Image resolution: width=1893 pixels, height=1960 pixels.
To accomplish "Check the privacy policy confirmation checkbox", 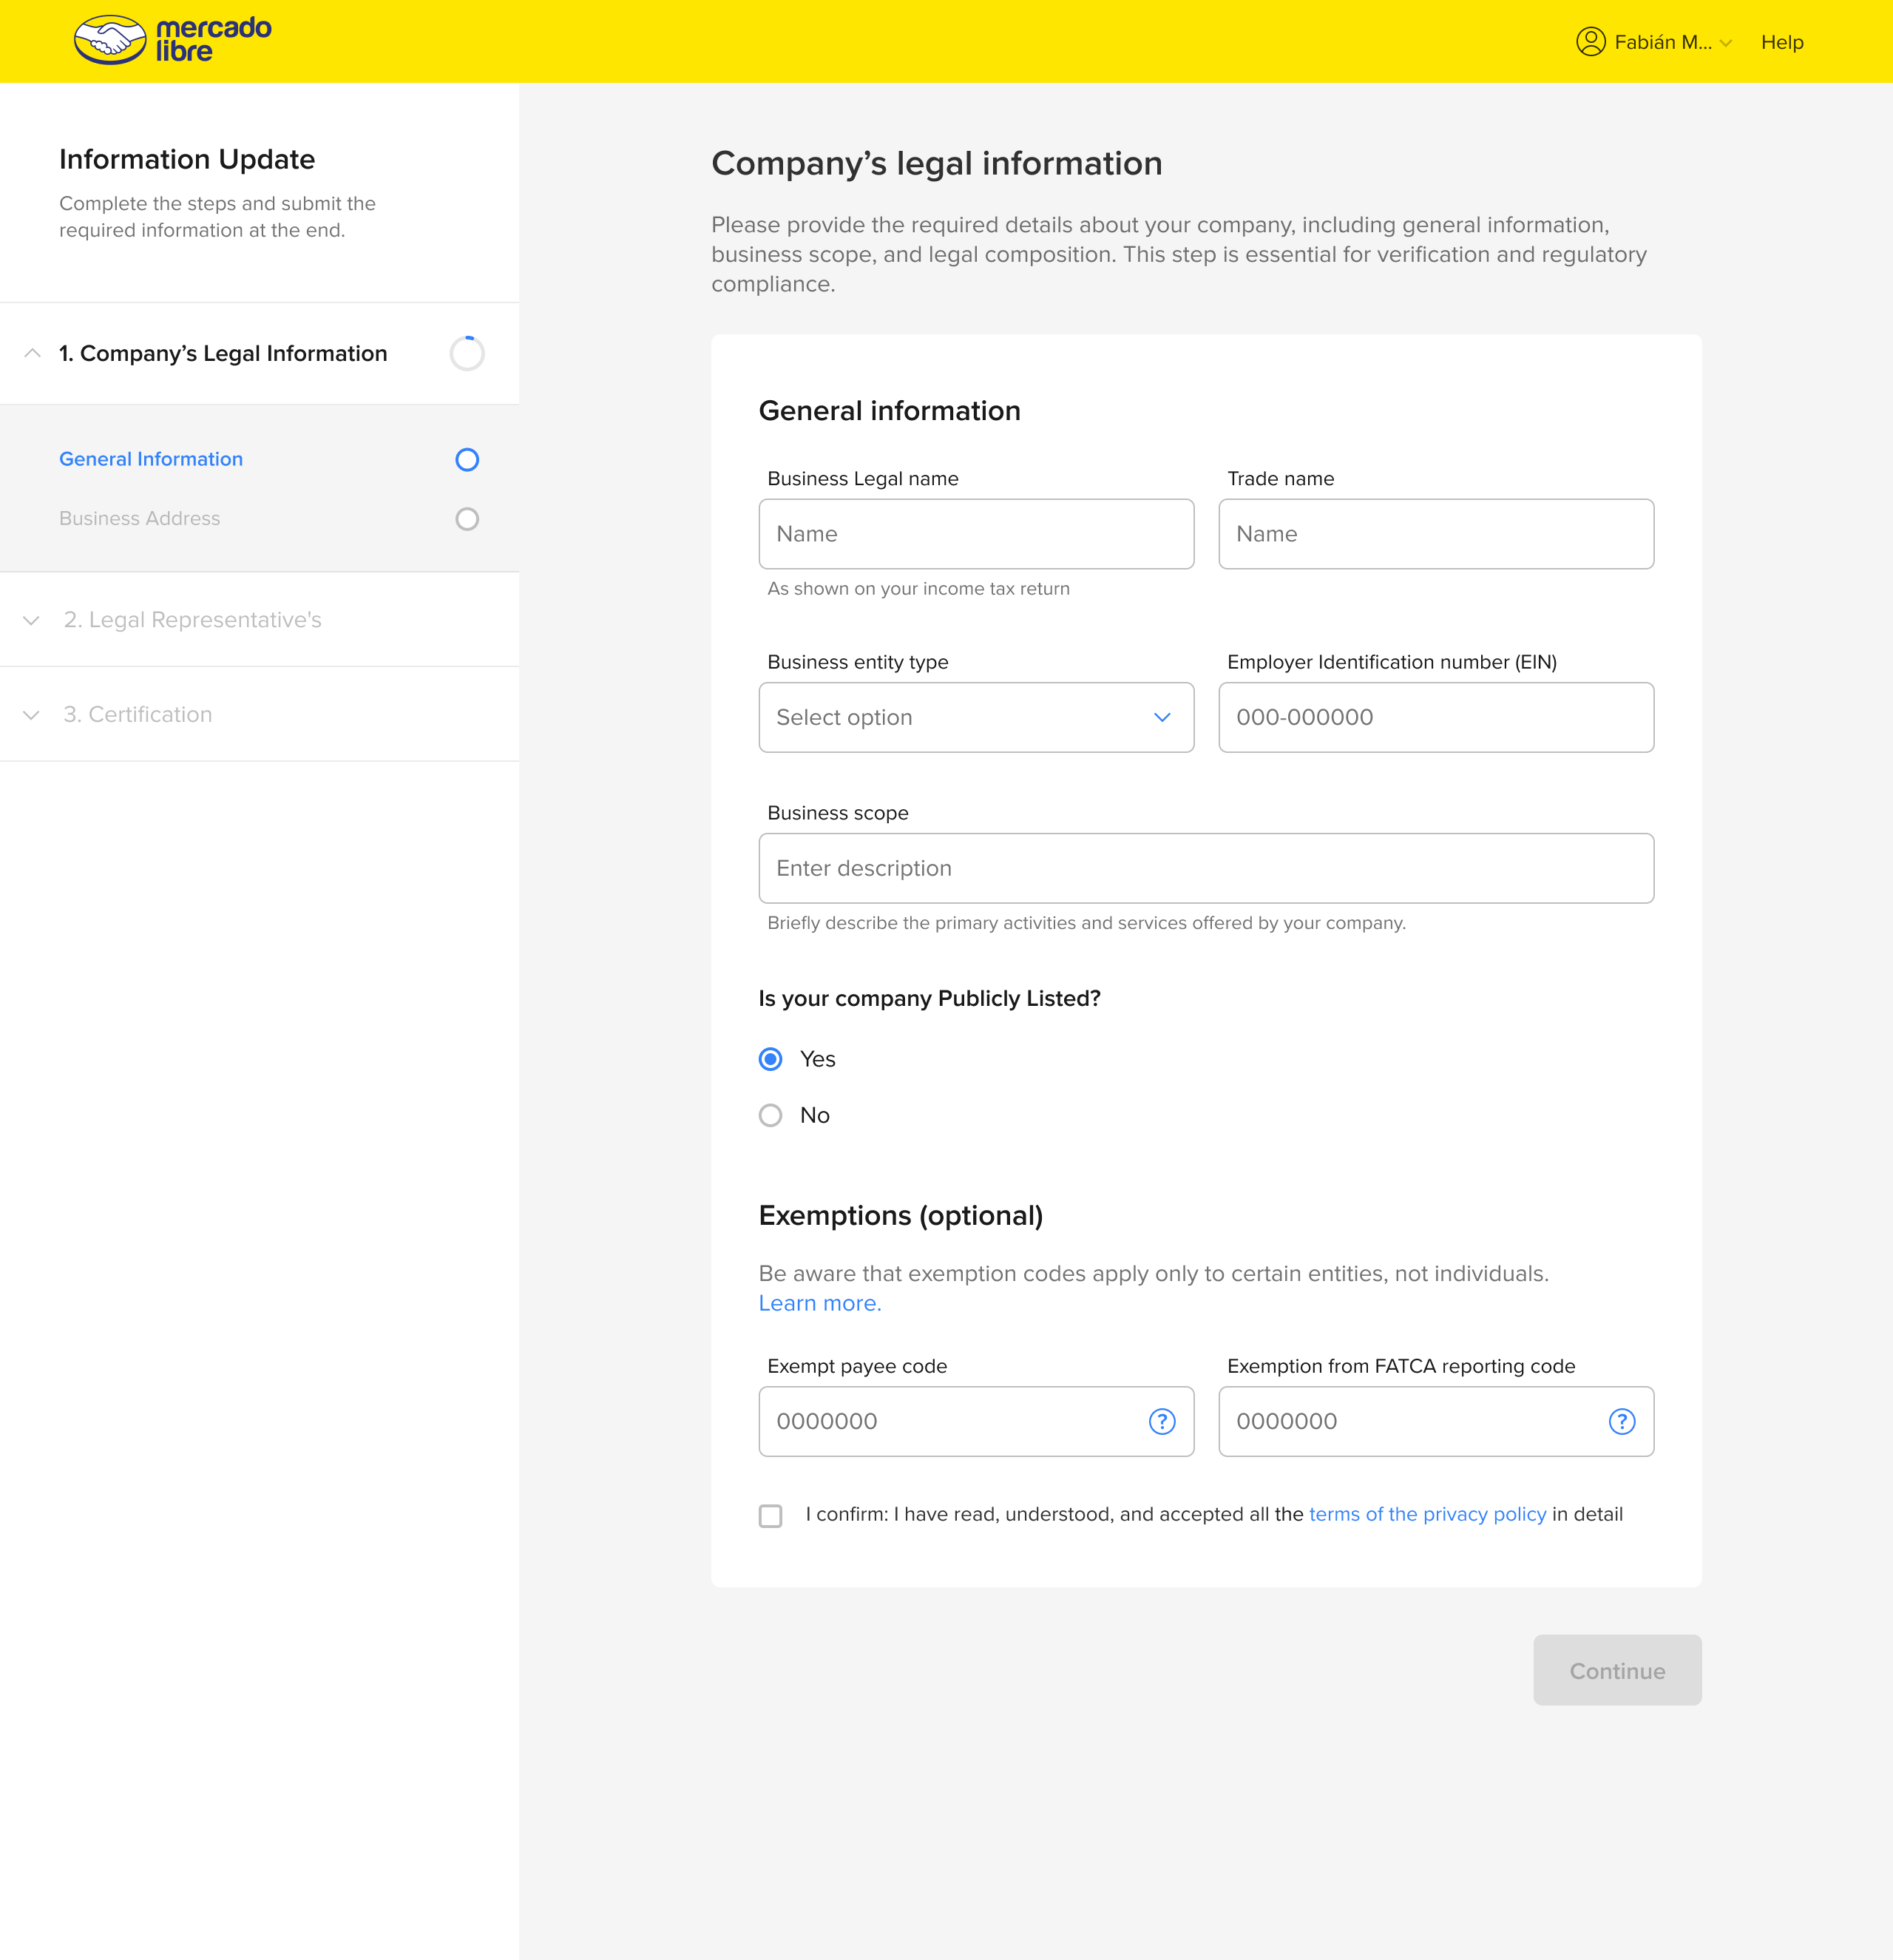I will click(770, 1516).
